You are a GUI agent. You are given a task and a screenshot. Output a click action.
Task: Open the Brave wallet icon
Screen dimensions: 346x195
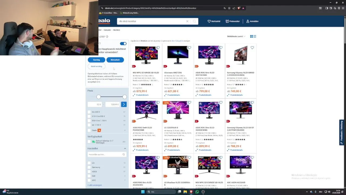(331, 8)
